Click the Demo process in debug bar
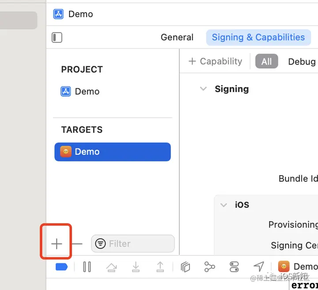Screen dimensions: 318x290 point(298,267)
